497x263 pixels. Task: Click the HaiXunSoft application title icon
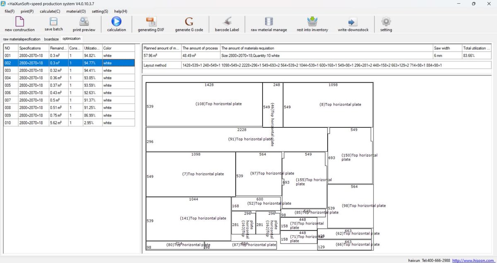coord(4,4)
